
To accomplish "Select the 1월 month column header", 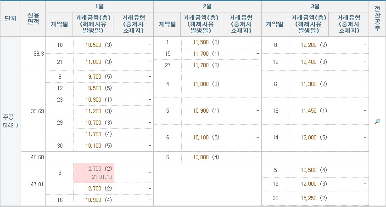I will coord(100,6).
